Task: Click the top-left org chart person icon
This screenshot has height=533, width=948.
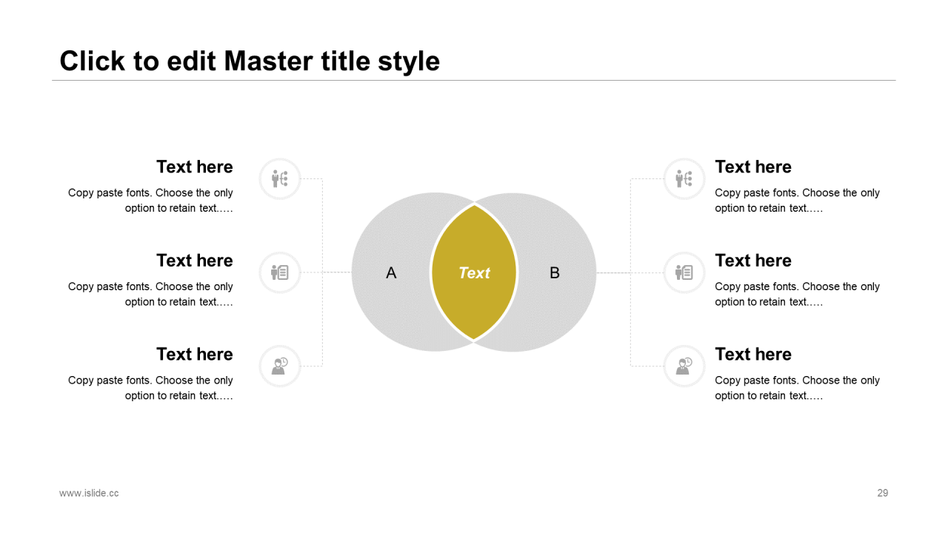Action: pyautogui.click(x=280, y=178)
